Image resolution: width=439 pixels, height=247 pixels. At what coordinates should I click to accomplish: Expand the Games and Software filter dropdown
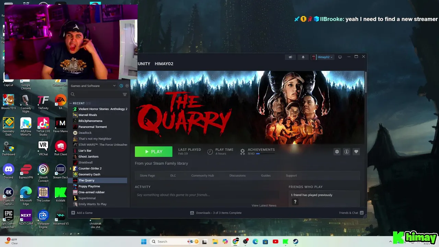tap(93, 86)
